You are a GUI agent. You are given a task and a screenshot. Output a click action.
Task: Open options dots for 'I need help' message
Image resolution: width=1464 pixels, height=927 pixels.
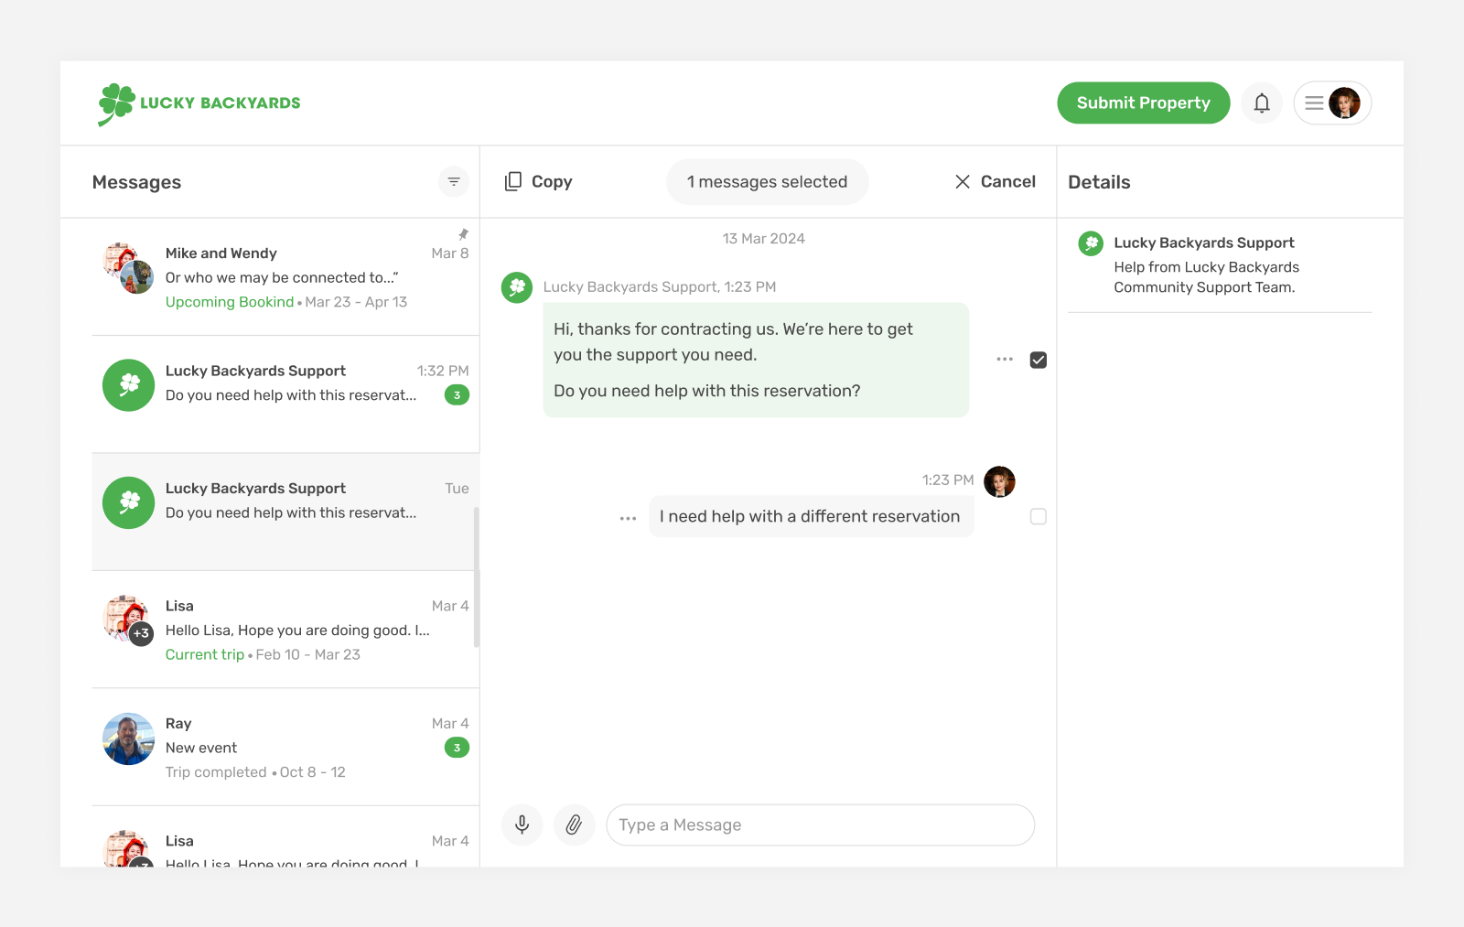coord(628,518)
